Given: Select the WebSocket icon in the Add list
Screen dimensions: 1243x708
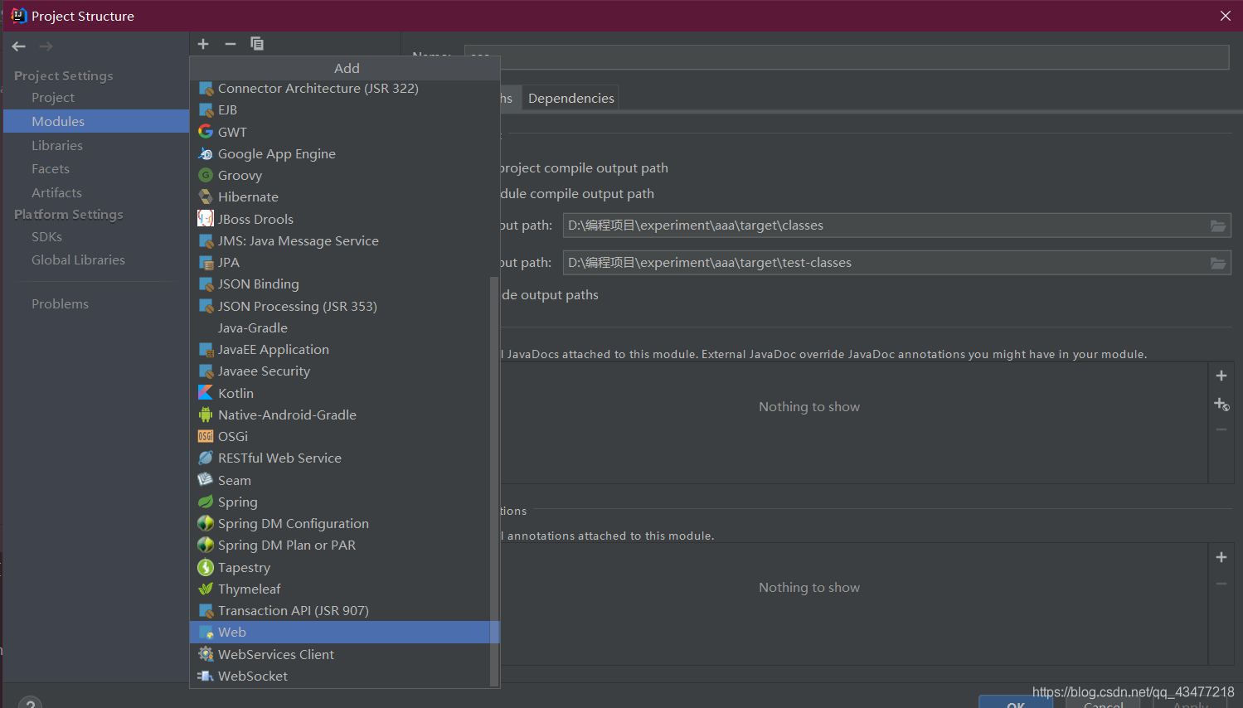Looking at the screenshot, I should [x=206, y=676].
